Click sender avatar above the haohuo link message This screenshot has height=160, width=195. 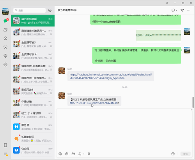(x=62, y=70)
